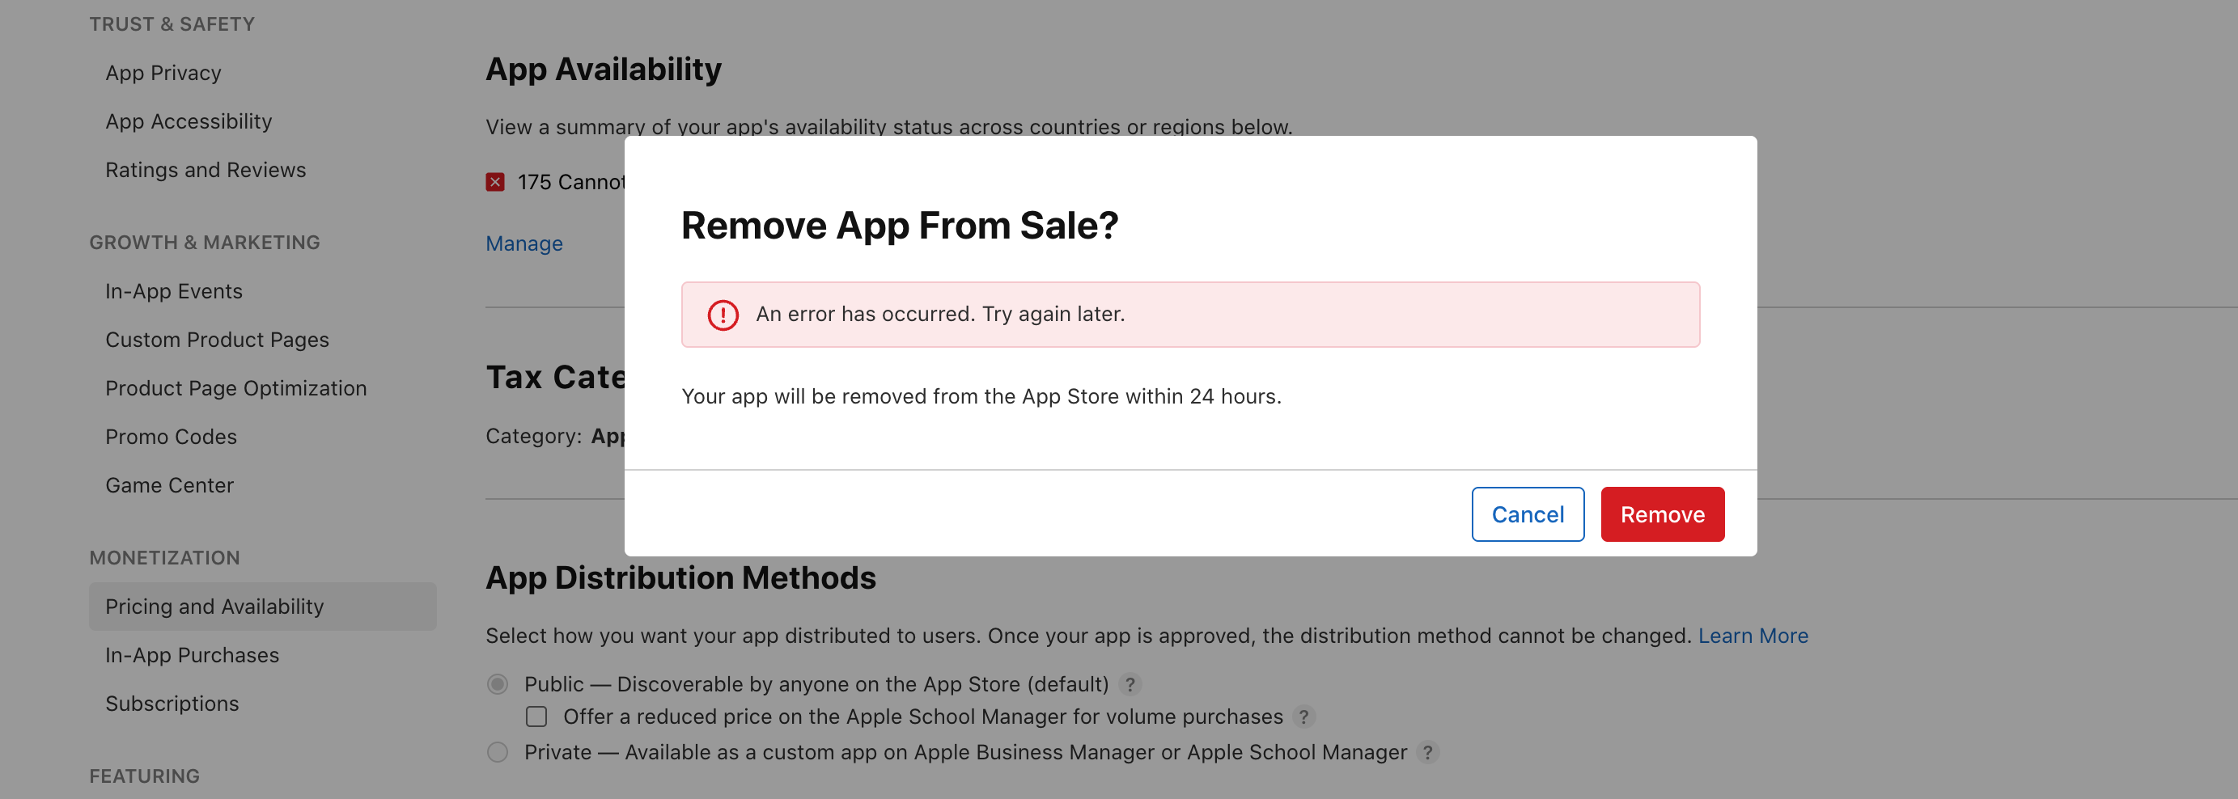Select Product Page Optimization in sidebar
The image size is (2238, 799).
pos(236,388)
